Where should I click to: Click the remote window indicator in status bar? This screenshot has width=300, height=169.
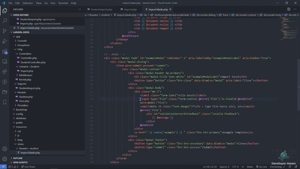point(3,167)
